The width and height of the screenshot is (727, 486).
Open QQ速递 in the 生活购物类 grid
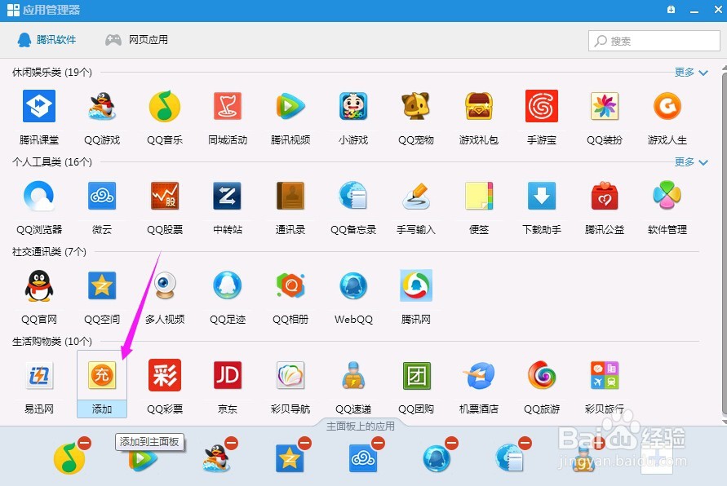pos(353,375)
